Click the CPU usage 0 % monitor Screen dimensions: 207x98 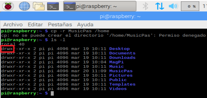coord(190,6)
